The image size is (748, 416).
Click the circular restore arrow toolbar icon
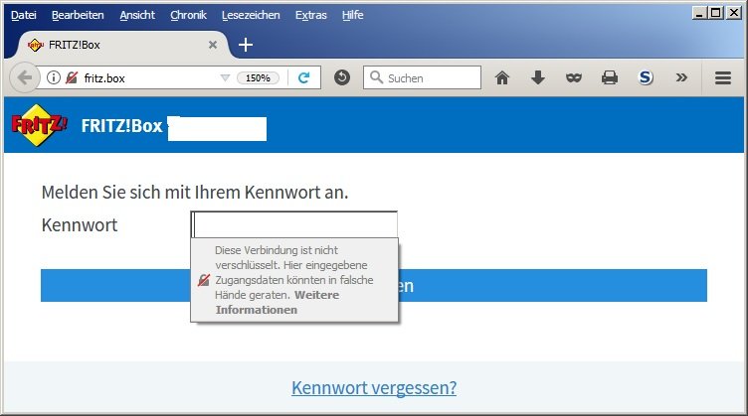[341, 77]
